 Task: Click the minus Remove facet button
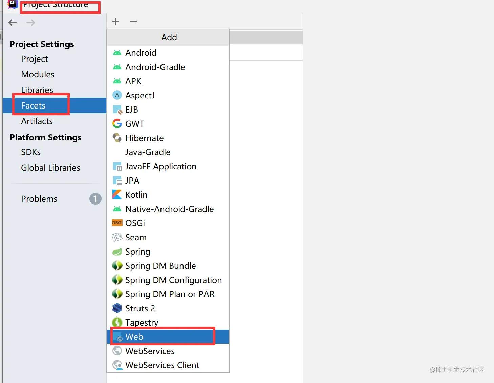pyautogui.click(x=133, y=21)
